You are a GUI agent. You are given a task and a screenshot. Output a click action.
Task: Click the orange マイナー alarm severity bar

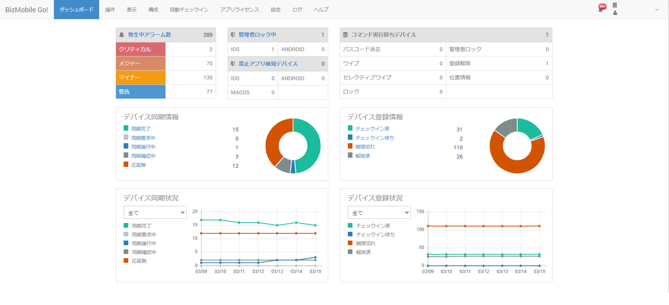tap(141, 78)
